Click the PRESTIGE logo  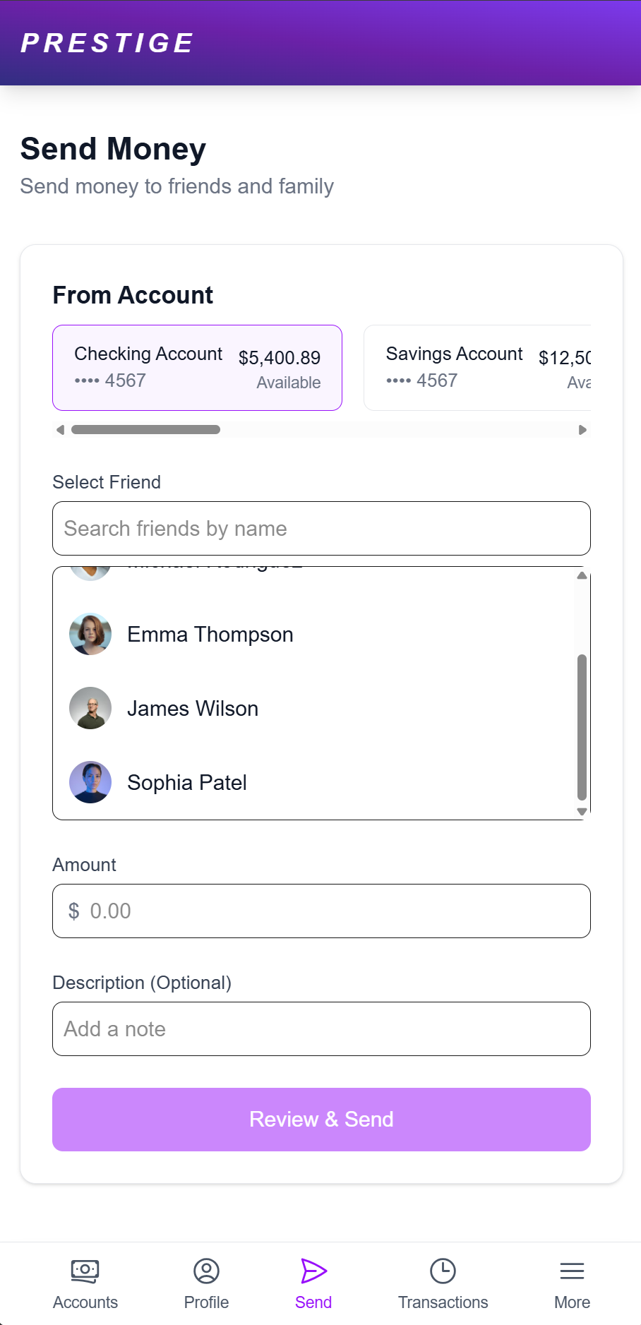coord(107,43)
